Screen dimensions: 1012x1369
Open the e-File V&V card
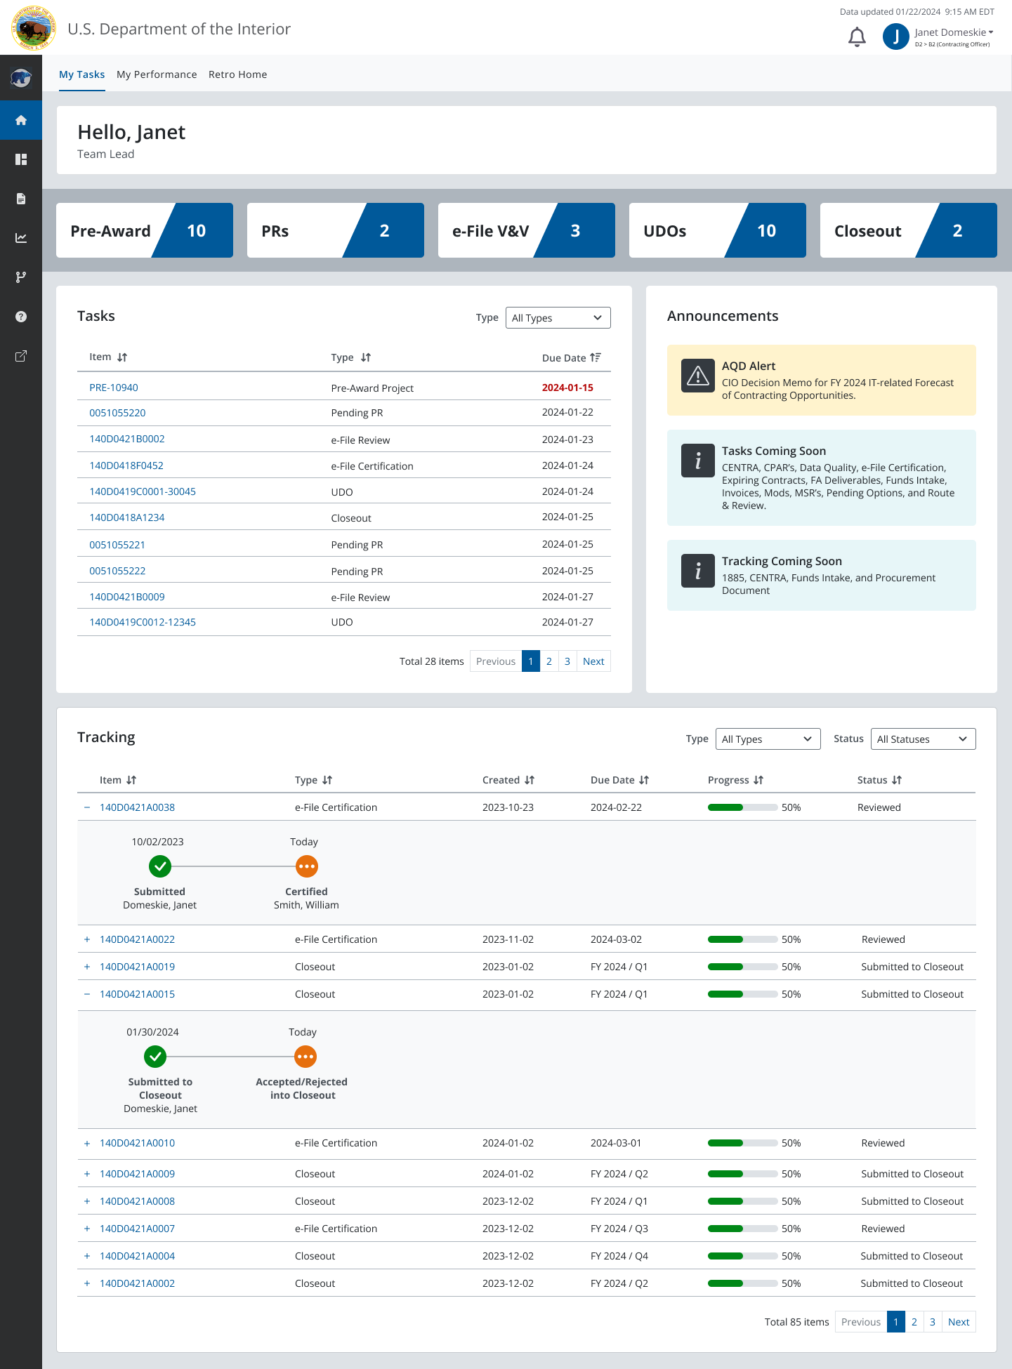point(527,230)
